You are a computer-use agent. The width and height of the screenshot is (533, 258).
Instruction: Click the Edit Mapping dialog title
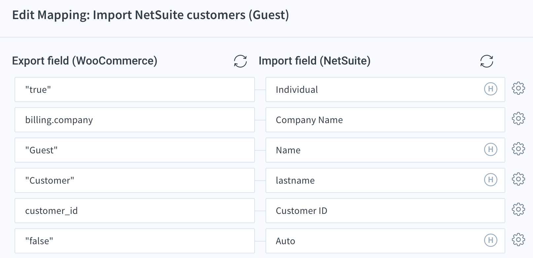[151, 15]
